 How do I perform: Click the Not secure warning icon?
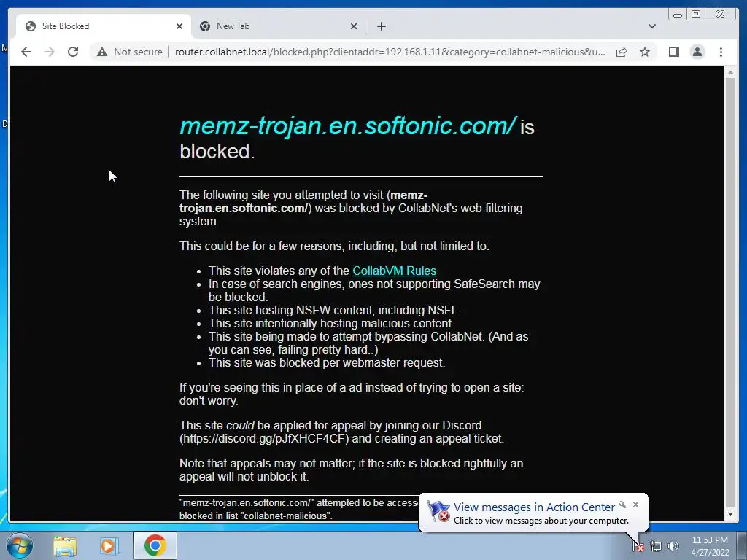click(x=102, y=52)
